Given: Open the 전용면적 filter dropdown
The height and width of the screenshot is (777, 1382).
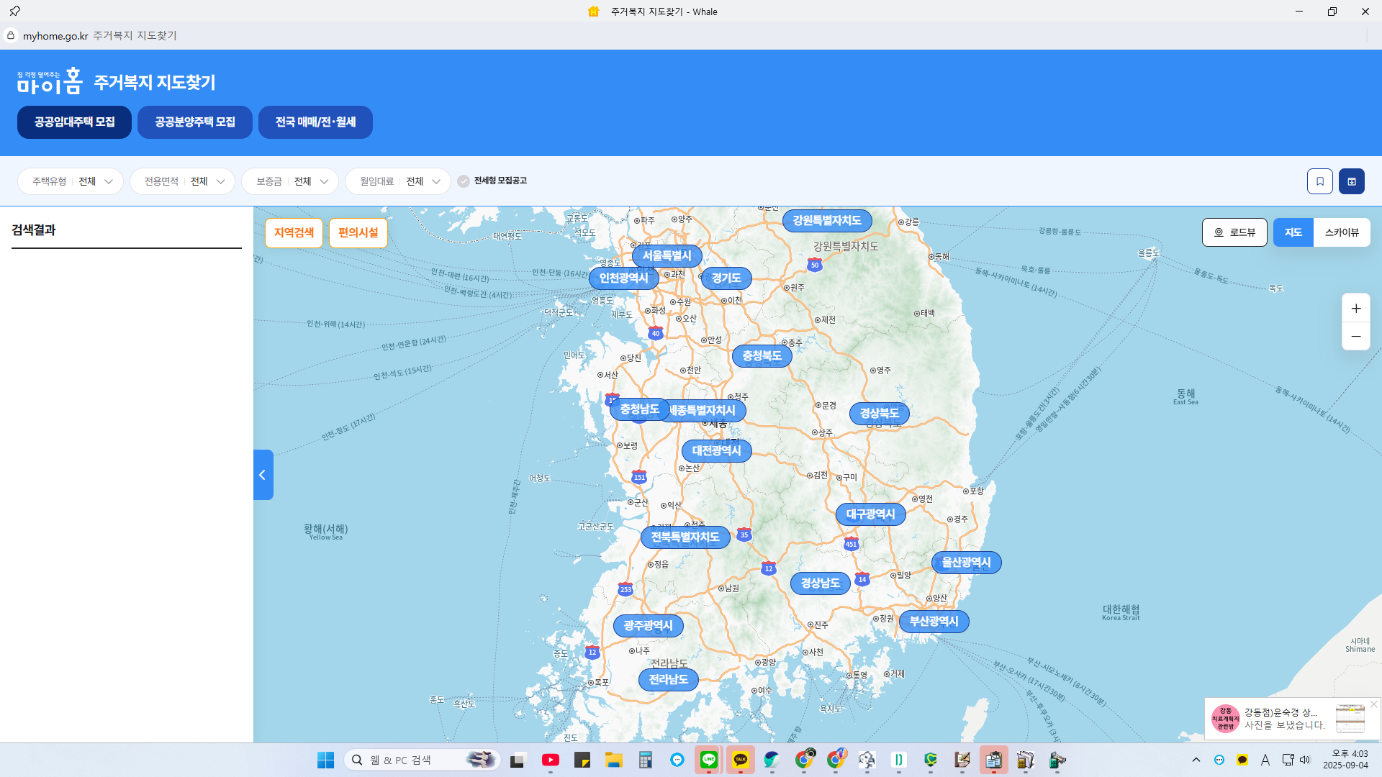Looking at the screenshot, I should [x=183, y=181].
